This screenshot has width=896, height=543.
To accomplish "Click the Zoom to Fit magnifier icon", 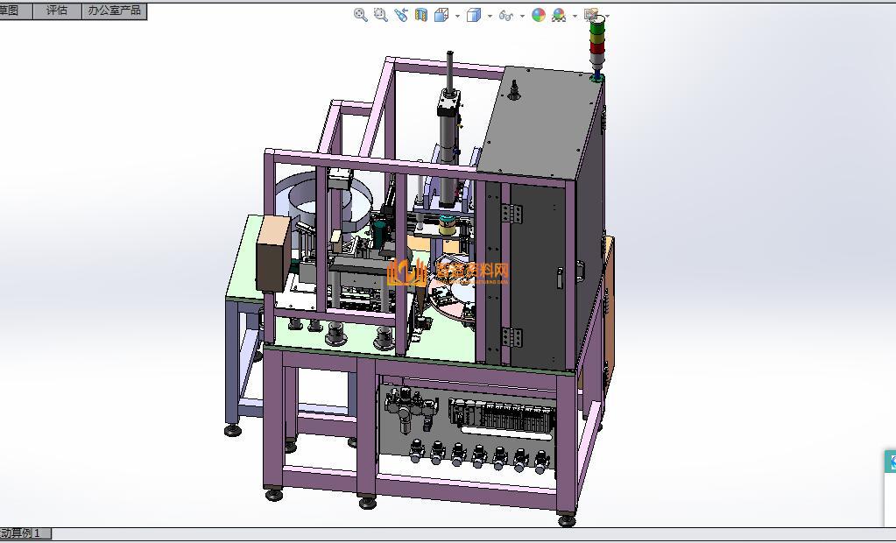I will click(x=360, y=15).
